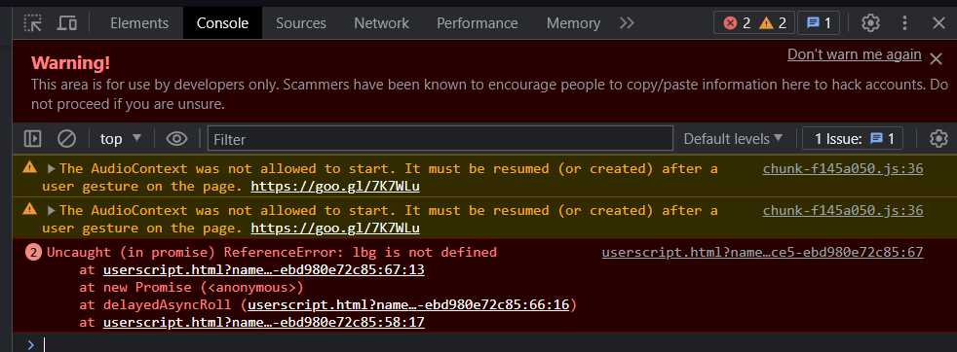The image size is (957, 352).
Task: Show more tabs with the double chevron
Action: pyautogui.click(x=627, y=23)
